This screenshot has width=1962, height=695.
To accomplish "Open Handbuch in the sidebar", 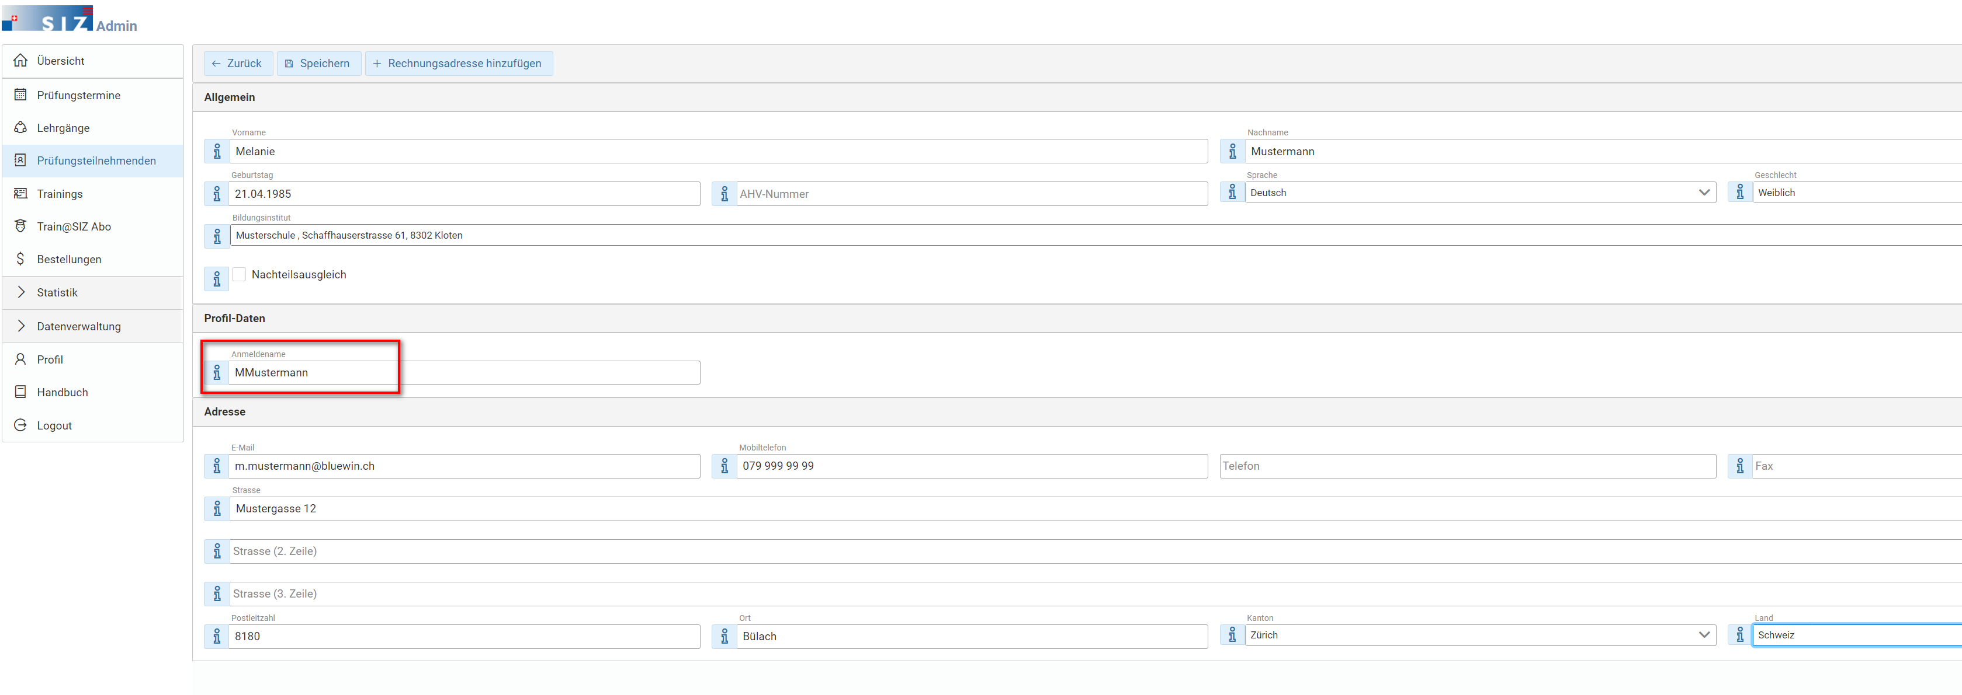I will click(93, 392).
